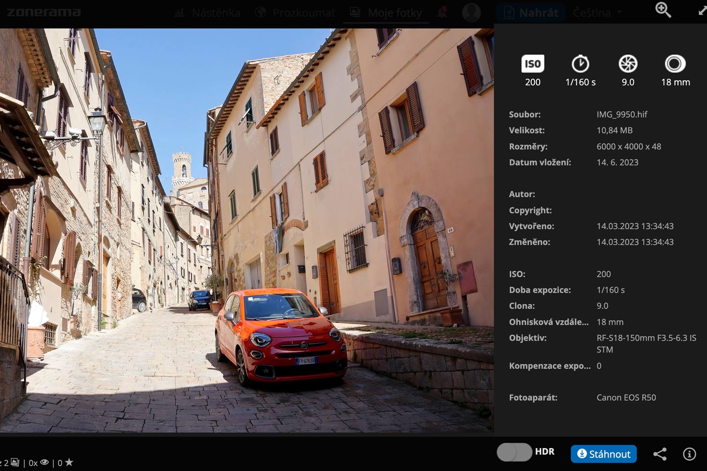The height and width of the screenshot is (471, 707).
Task: Click the shutter speed timer icon
Action: point(580,64)
